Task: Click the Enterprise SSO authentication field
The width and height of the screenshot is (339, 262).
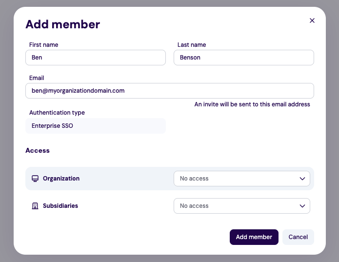Action: point(96,126)
